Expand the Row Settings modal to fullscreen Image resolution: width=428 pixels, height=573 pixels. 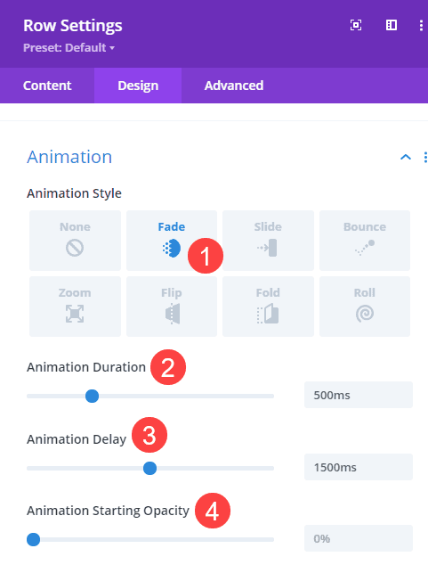pyautogui.click(x=356, y=25)
